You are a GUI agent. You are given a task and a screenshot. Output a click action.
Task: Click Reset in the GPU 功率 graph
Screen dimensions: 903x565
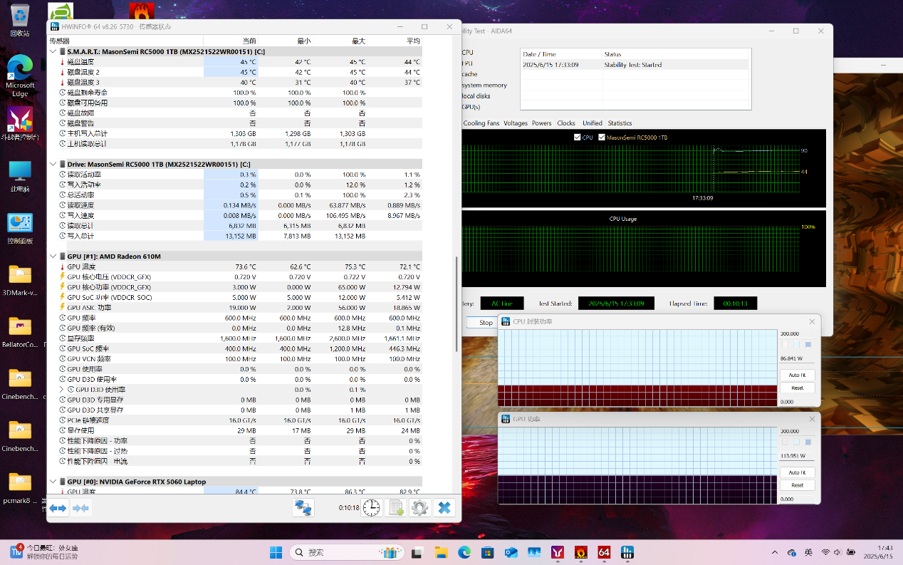pyautogui.click(x=797, y=486)
